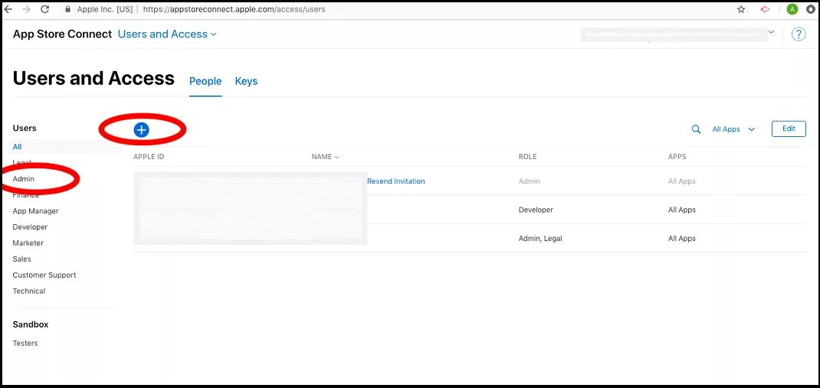820x388 pixels.
Task: Open the help question mark icon
Action: tap(798, 34)
